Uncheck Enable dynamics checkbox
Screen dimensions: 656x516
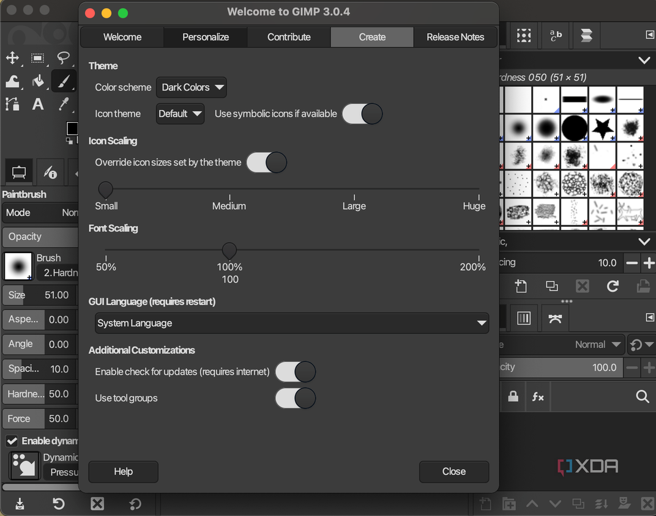(12, 441)
